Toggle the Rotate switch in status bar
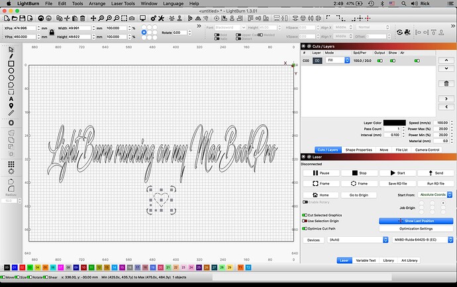The image size is (457, 287). 30,277
